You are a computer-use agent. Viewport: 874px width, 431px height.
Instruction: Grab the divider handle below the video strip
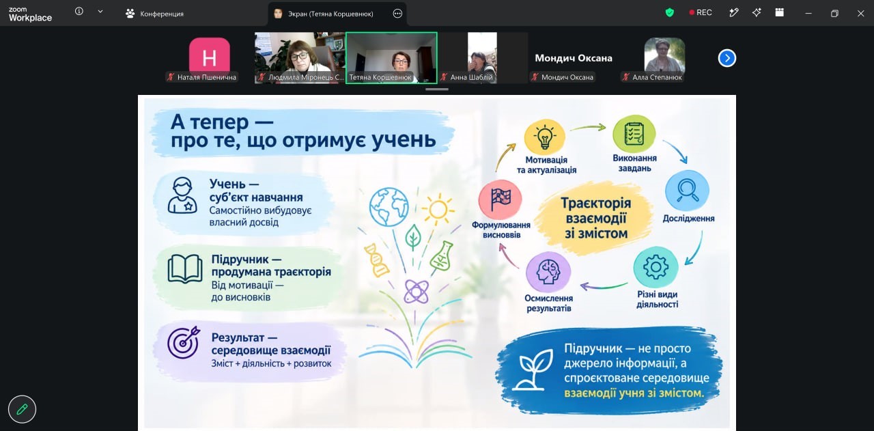(x=437, y=89)
